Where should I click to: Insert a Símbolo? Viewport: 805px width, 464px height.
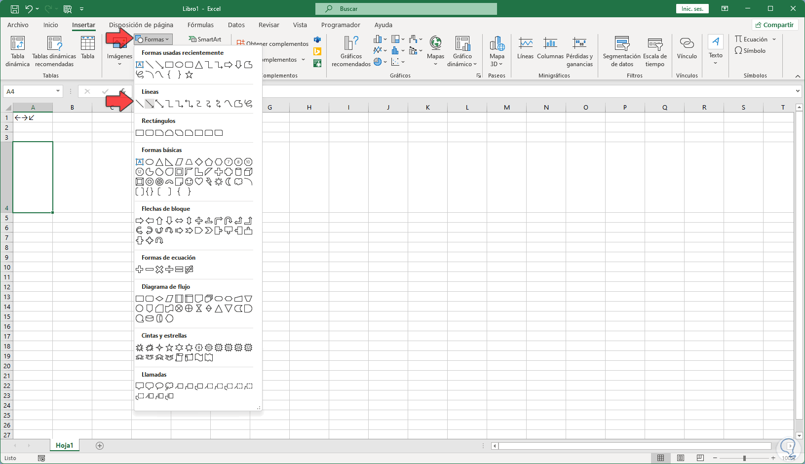click(x=750, y=51)
